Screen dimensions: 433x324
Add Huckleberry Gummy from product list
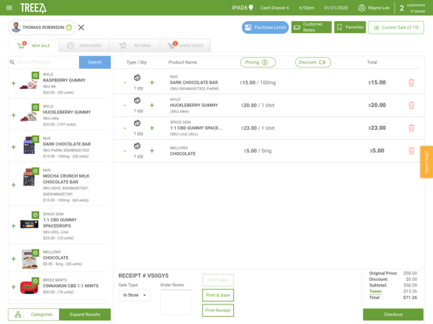click(x=13, y=115)
